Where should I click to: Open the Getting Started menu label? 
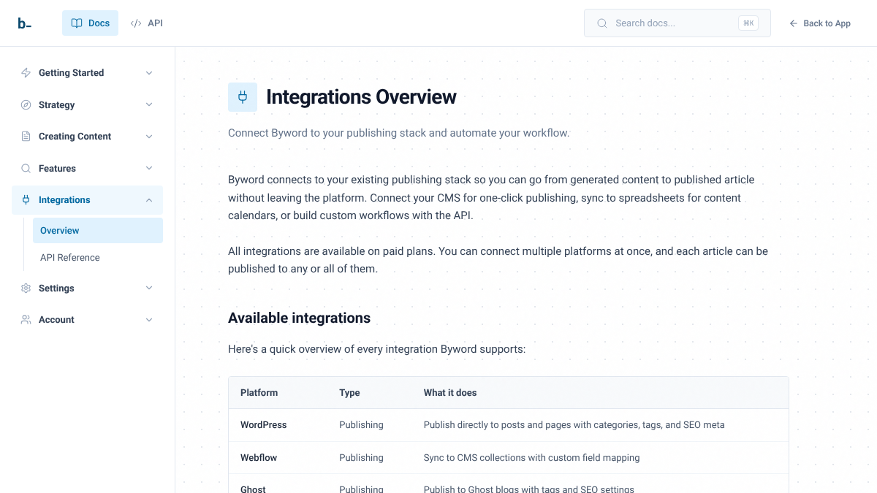[71, 73]
